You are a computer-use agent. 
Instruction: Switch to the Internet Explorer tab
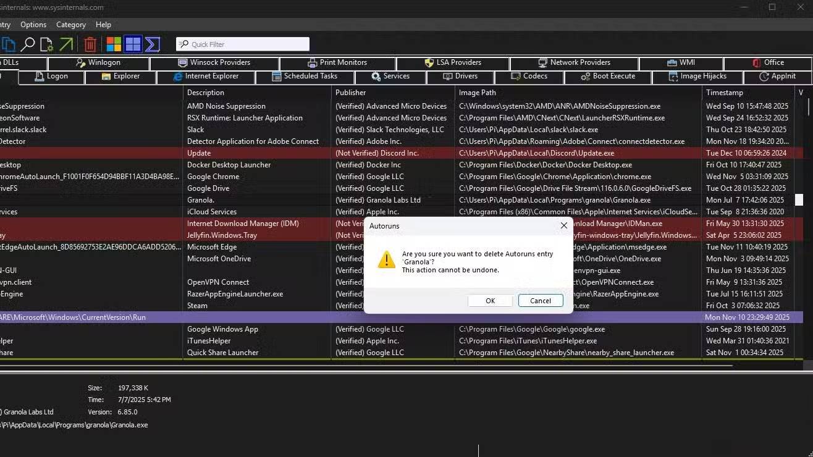[x=206, y=76]
